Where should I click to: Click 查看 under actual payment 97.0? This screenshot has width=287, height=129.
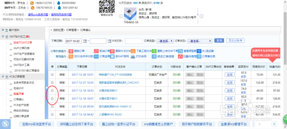[243, 76]
